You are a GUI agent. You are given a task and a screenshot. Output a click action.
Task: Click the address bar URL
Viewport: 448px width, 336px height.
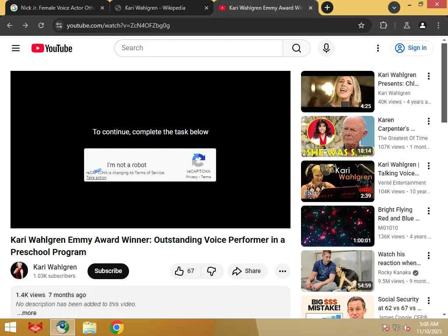click(118, 25)
